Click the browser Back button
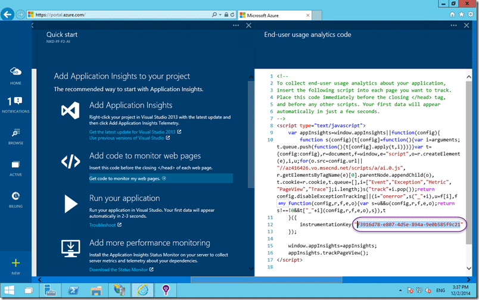479x300 pixels. [7, 14]
